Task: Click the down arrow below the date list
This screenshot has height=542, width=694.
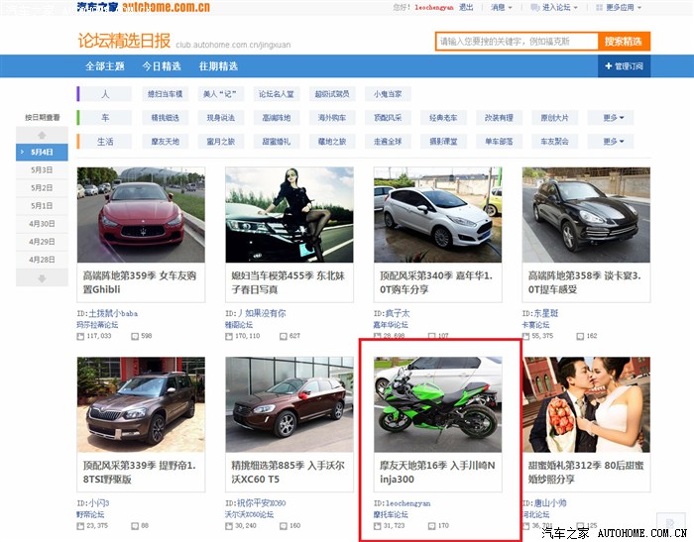Action: (42, 277)
